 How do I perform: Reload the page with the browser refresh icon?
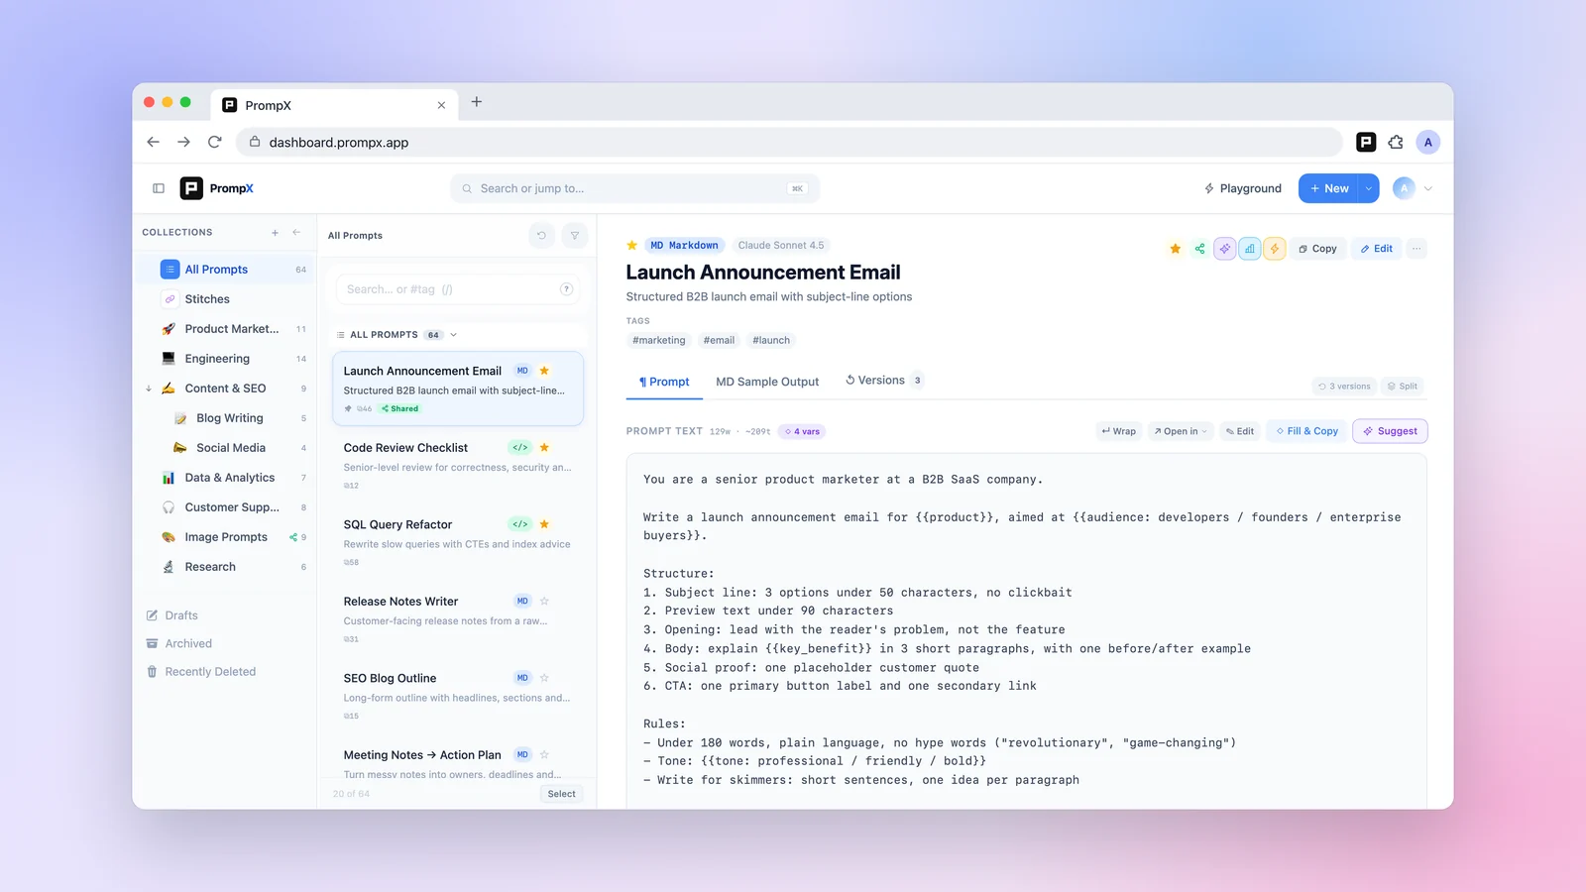(214, 143)
